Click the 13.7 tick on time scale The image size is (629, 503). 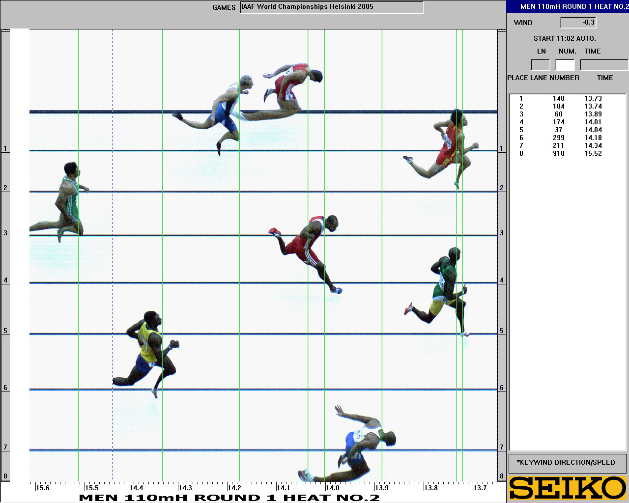point(480,488)
